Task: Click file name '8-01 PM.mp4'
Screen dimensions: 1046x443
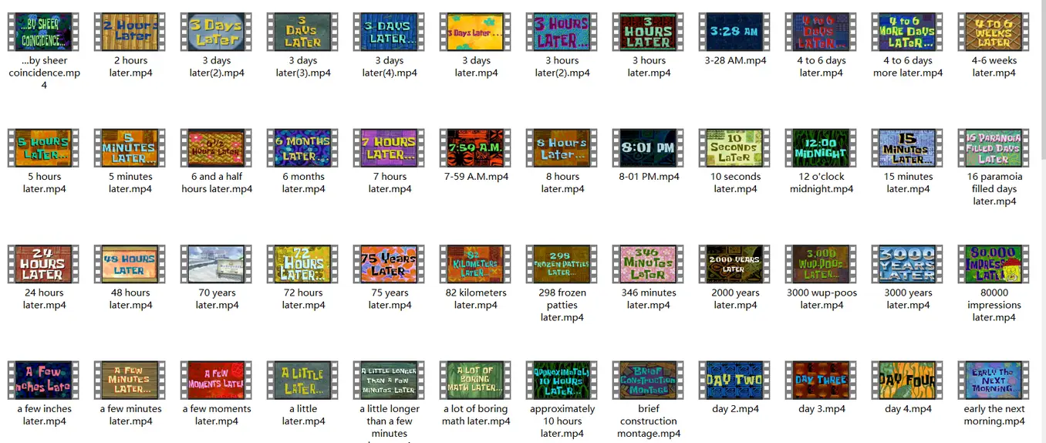Action: coord(649,176)
